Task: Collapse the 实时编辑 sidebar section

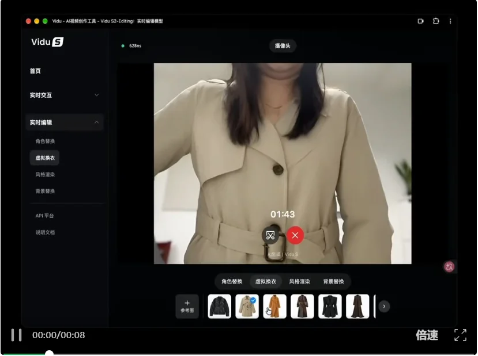Action: click(65, 123)
